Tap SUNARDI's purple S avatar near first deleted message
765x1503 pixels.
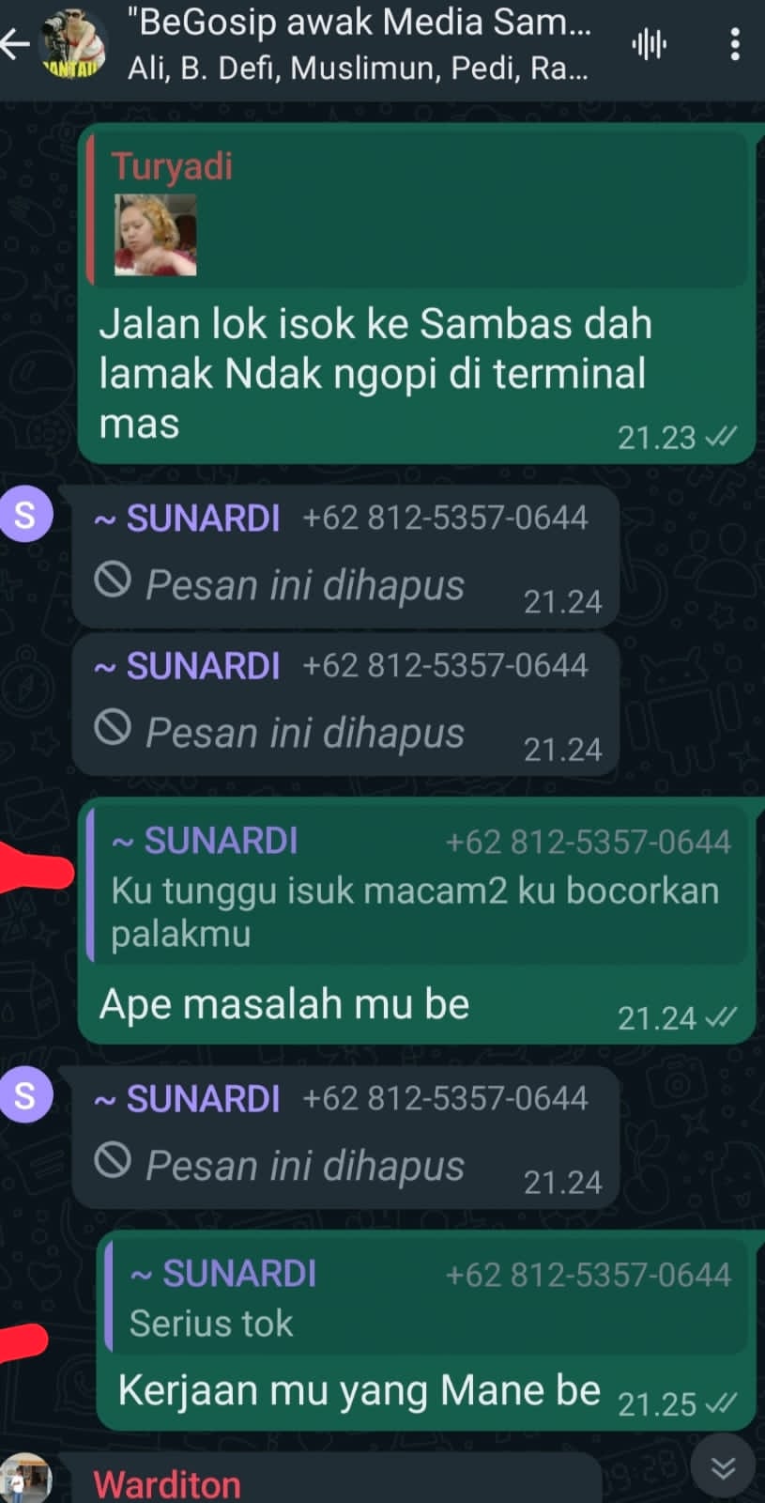coord(25,515)
